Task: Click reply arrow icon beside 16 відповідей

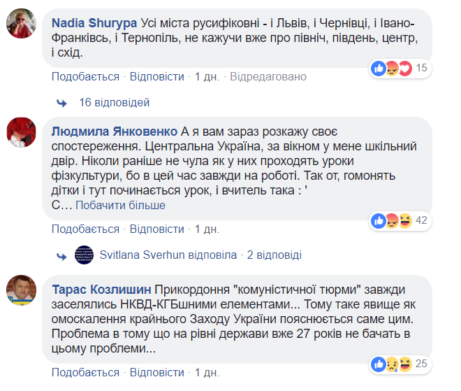Action: [61, 103]
